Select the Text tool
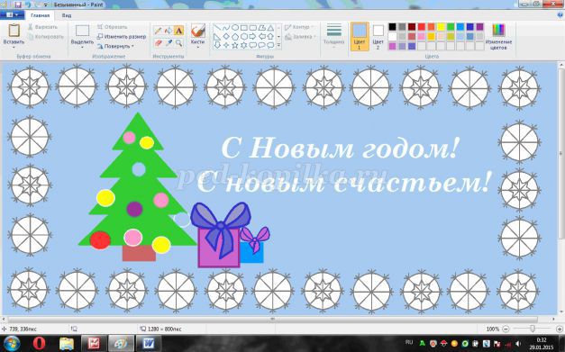The width and height of the screenshot is (565, 352). tap(178, 31)
